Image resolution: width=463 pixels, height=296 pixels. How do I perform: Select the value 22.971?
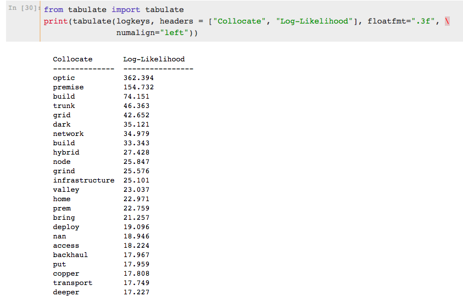point(136,199)
